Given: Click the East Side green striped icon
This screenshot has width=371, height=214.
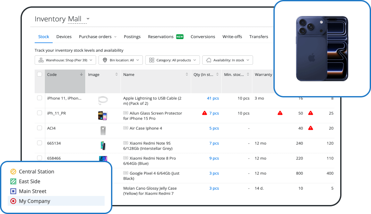Looking at the screenshot, I should [13, 181].
